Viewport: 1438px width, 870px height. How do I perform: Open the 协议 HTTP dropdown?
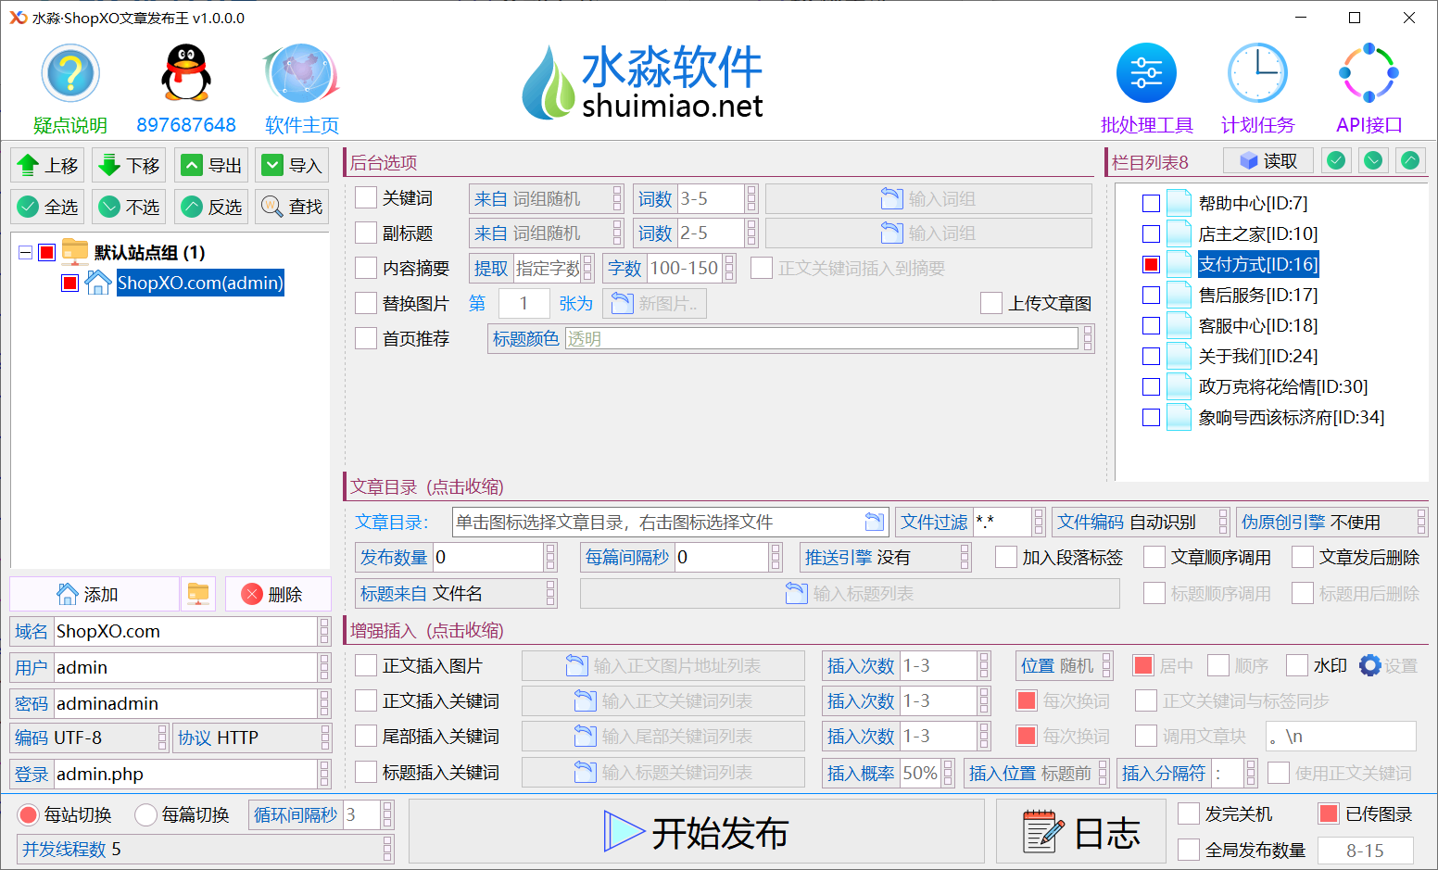(x=252, y=738)
